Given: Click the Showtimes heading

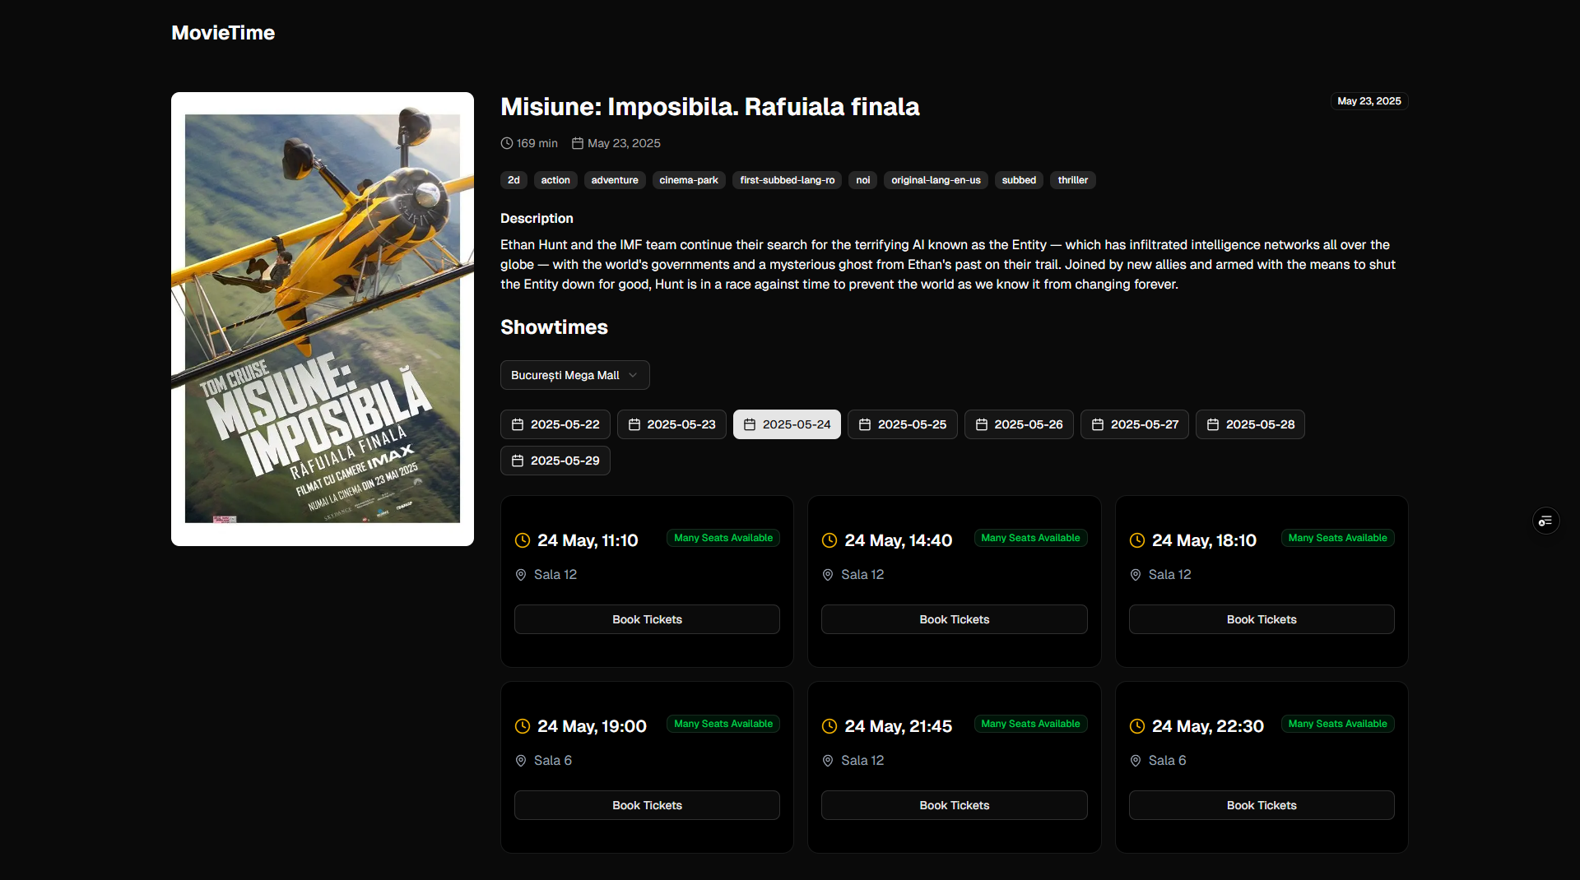Looking at the screenshot, I should point(554,327).
